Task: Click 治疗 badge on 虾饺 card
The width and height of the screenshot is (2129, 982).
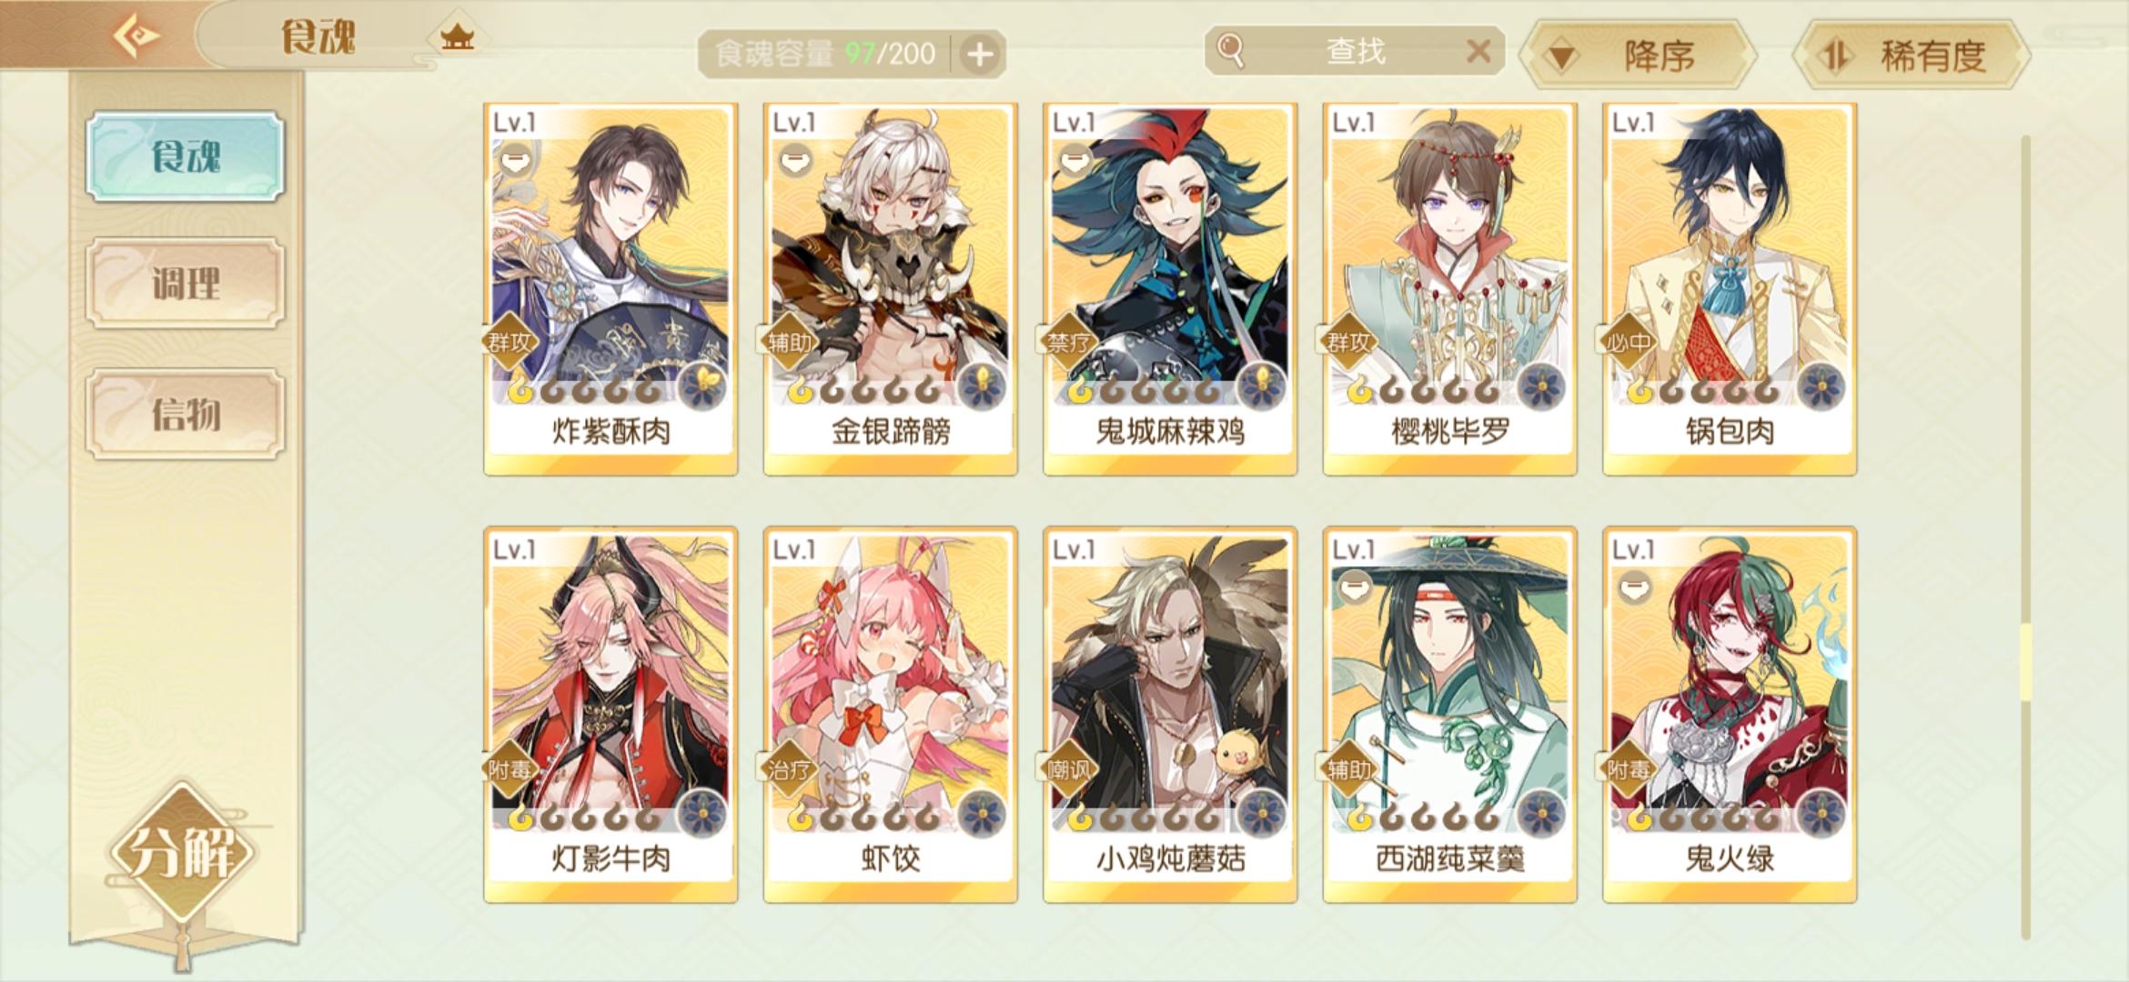Action: pos(790,770)
